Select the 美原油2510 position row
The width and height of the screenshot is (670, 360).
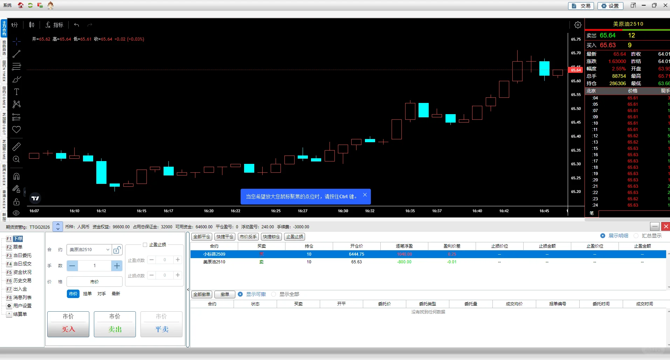click(x=428, y=262)
